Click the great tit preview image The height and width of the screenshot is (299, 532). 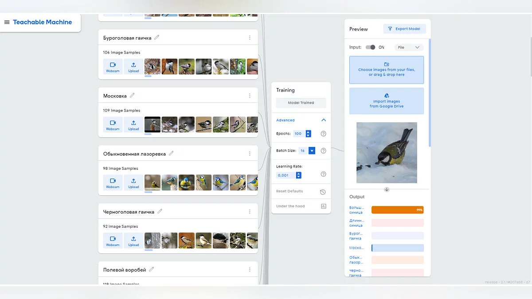pos(387,153)
